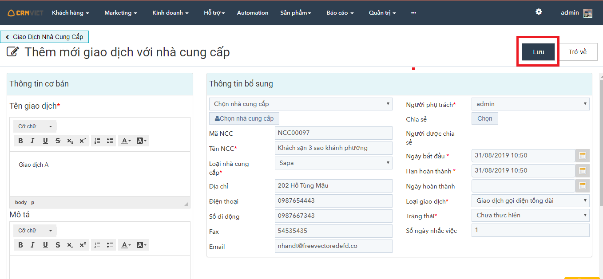Open the settings gear icon
Screen dimensions: 603x279
pyautogui.click(x=539, y=12)
